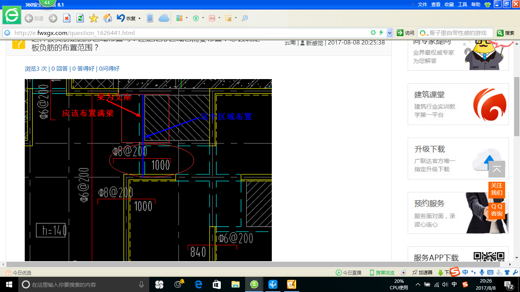This screenshot has height=292, width=520.
Task: Click the medical kit icon in status bar
Action: [404, 273]
